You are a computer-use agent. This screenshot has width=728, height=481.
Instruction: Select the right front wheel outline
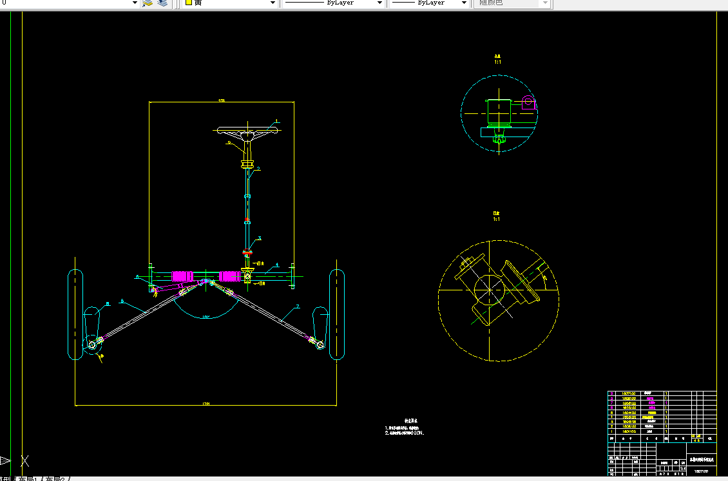[x=336, y=314]
